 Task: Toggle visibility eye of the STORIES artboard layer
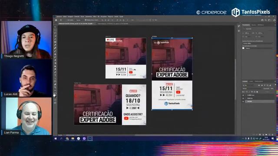pyautogui.click(x=243, y=101)
